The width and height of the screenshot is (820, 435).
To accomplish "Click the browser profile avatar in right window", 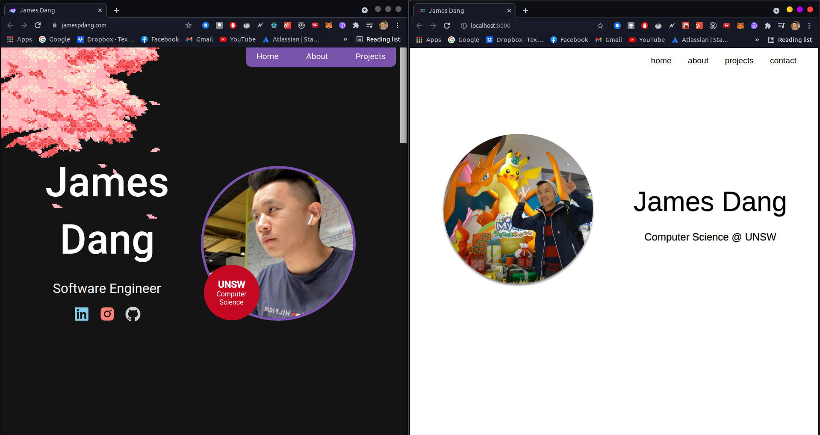I will [795, 26].
